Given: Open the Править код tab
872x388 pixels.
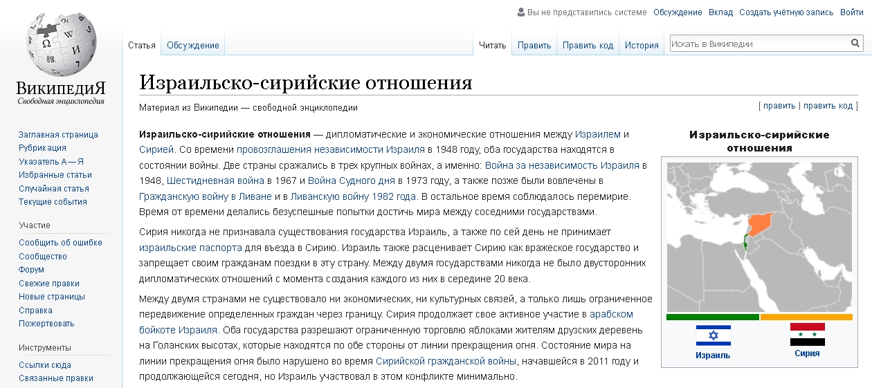Looking at the screenshot, I should [588, 46].
